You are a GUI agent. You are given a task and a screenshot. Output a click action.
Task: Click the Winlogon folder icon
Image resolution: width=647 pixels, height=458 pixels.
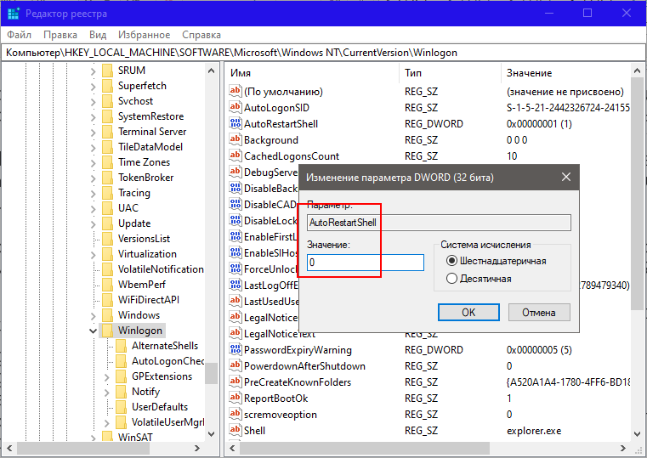pyautogui.click(x=107, y=331)
